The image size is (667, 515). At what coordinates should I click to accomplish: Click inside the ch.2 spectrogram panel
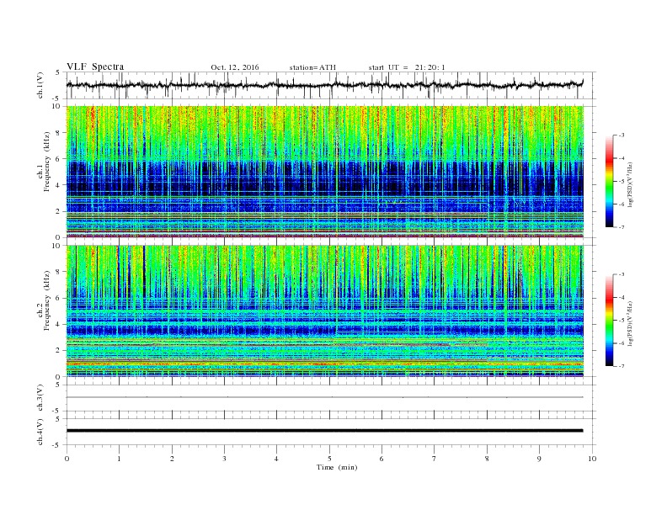(325, 311)
